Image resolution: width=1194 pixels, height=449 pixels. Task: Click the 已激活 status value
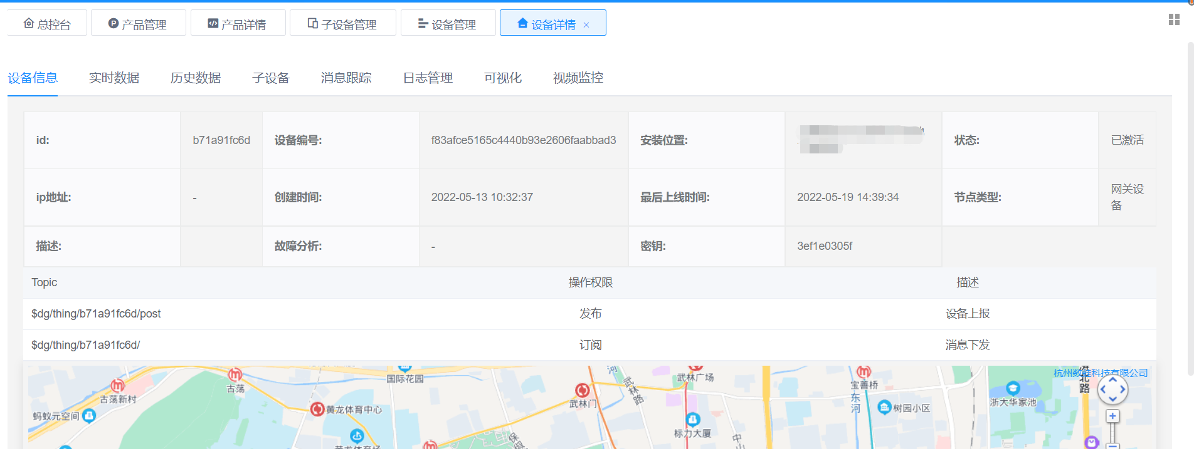click(1128, 140)
